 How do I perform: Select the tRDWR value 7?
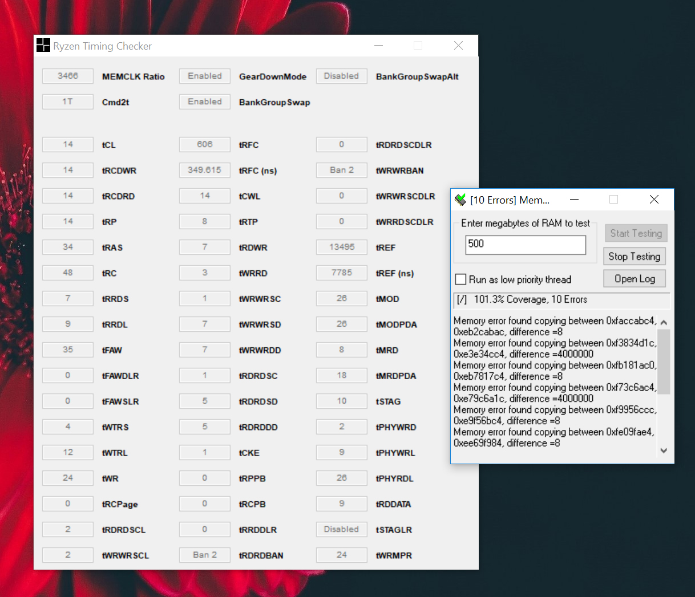click(x=205, y=247)
